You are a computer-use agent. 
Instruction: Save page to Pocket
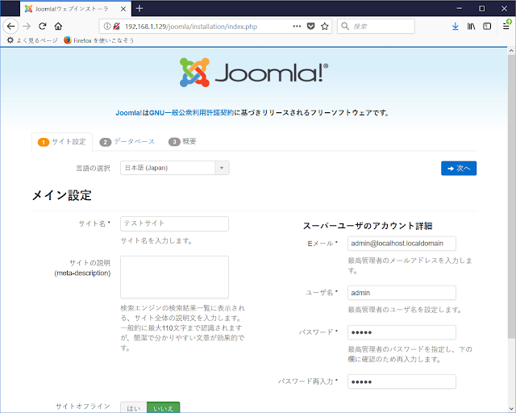[x=310, y=27]
